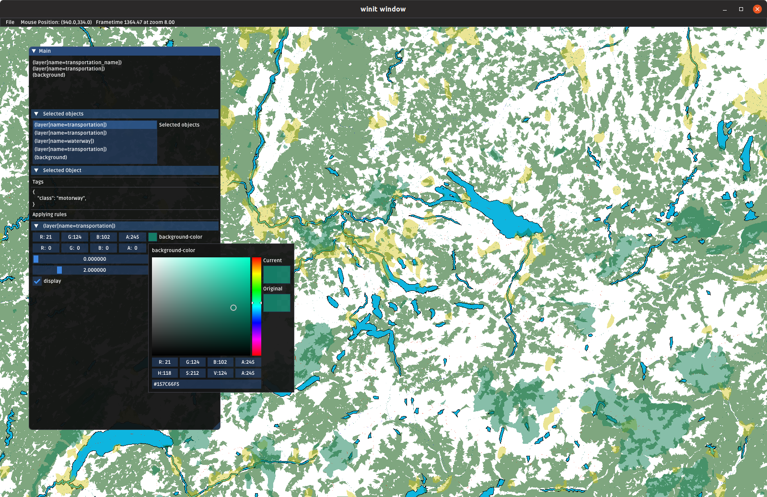Click the Current color preview in picker
Viewport: 767px width, 497px height.
(x=277, y=274)
